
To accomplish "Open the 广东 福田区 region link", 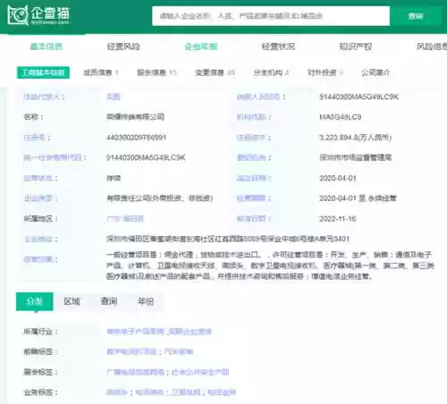I will tap(125, 219).
